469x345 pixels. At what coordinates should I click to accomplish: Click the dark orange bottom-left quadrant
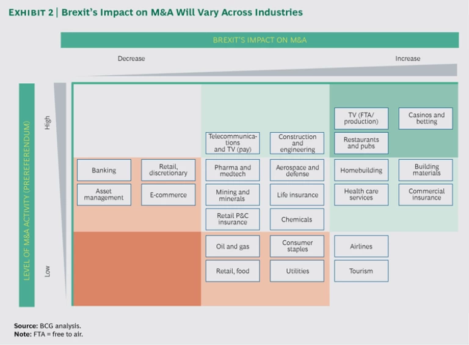click(x=137, y=269)
